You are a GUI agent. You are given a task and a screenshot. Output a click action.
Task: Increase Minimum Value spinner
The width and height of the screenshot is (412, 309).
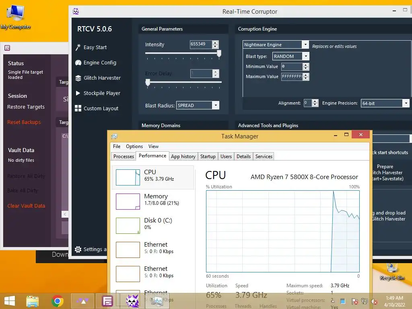[306, 65]
